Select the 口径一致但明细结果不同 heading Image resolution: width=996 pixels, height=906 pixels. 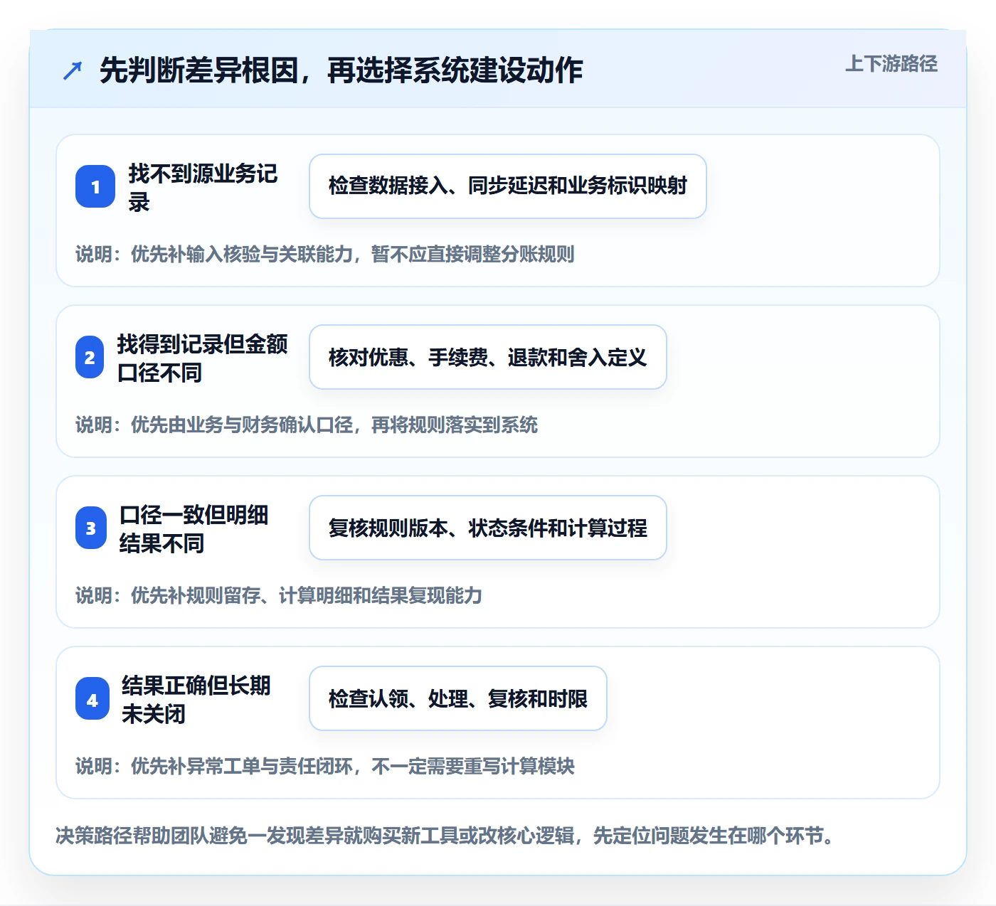[194, 528]
